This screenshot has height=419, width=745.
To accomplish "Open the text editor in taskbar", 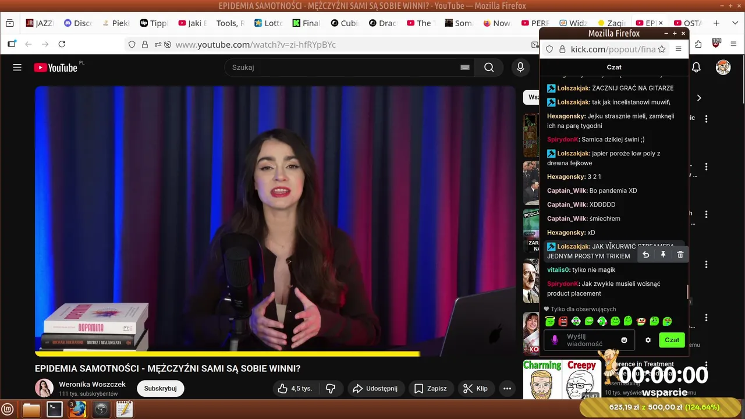I will [124, 409].
